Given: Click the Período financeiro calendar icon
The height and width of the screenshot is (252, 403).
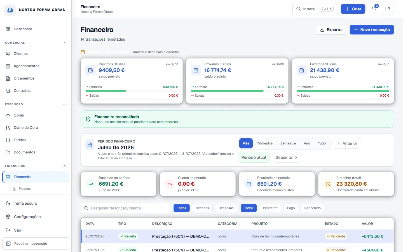Looking at the screenshot, I should (90, 145).
